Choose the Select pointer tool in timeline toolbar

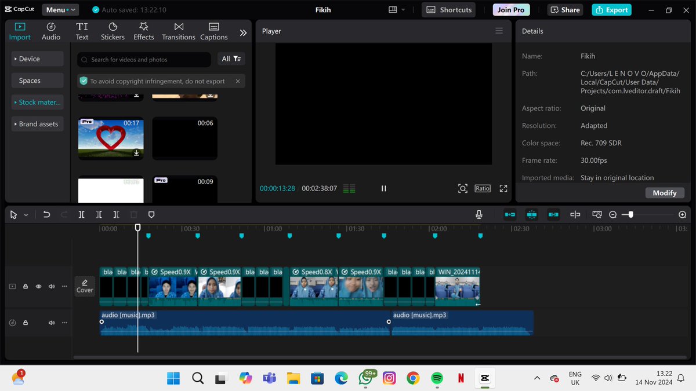tap(14, 214)
